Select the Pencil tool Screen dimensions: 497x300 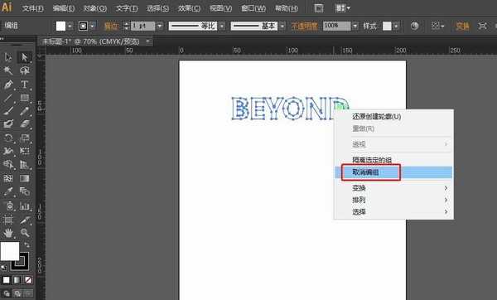tap(24, 111)
